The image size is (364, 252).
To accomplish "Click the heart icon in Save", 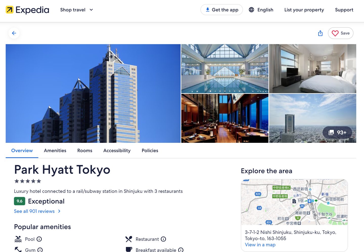I will click(335, 33).
